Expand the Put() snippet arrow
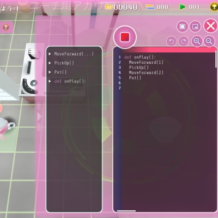This screenshot has height=218, width=218. point(50,72)
